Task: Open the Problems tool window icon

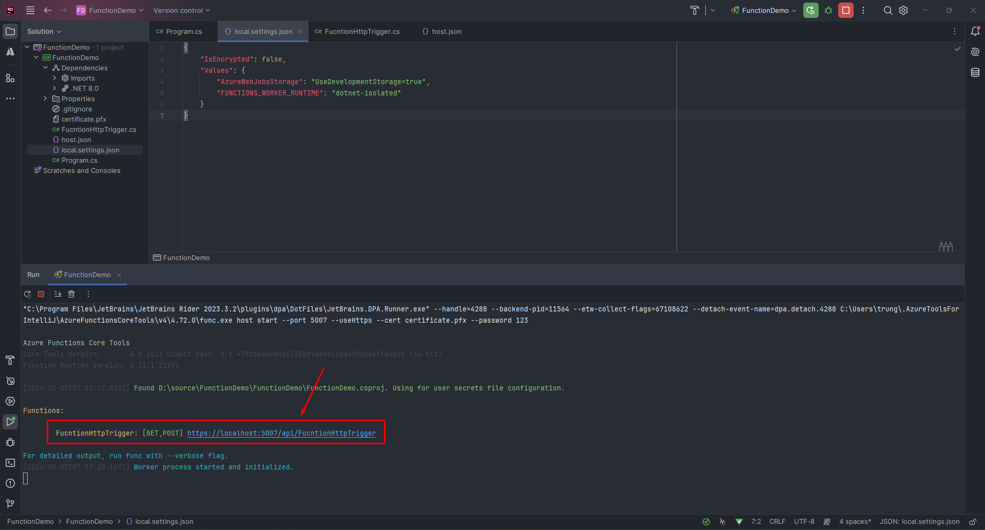Action: 10,483
